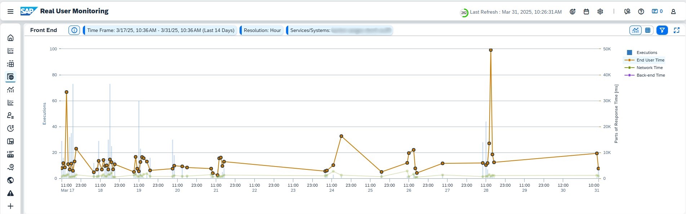Open the alerts warning triangle page
686x214 pixels.
[x=10, y=193]
